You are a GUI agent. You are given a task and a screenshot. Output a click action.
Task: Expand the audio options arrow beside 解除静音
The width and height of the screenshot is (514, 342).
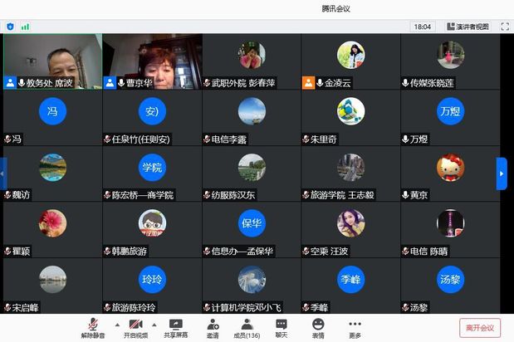click(x=112, y=325)
